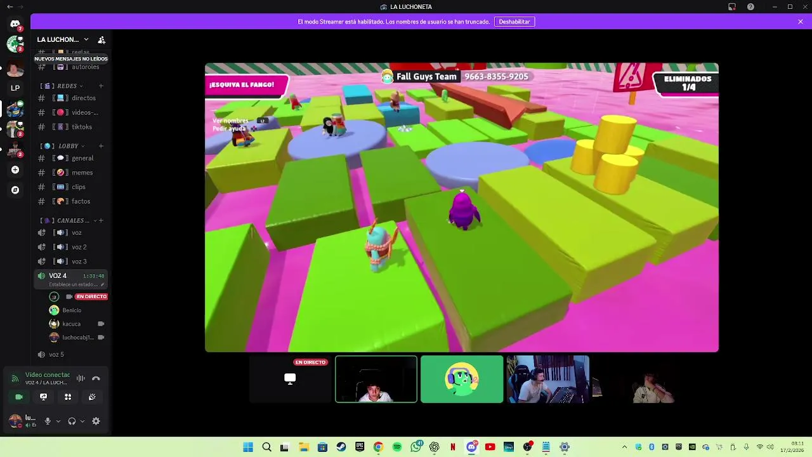Disconnect from voice with hang-up icon
The height and width of the screenshot is (457, 812).
point(96,378)
